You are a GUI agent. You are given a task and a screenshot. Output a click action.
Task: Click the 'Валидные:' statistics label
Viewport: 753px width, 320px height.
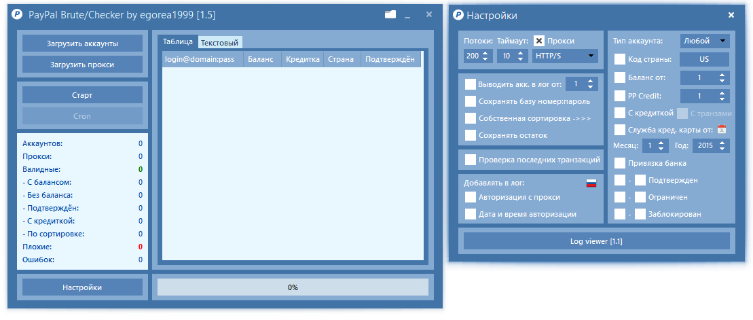pos(41,169)
